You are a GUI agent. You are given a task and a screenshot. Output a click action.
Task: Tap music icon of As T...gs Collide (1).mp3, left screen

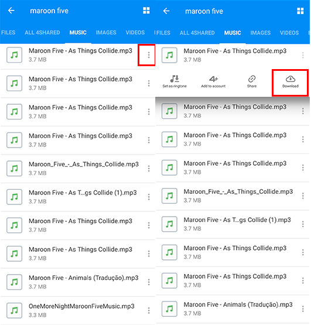coord(14,197)
